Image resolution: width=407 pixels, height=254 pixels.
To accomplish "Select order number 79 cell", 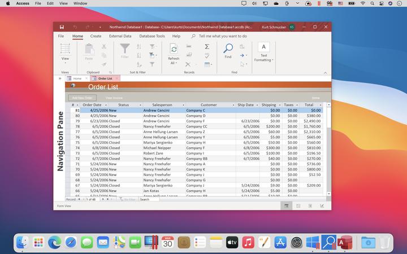I will tap(75, 121).
